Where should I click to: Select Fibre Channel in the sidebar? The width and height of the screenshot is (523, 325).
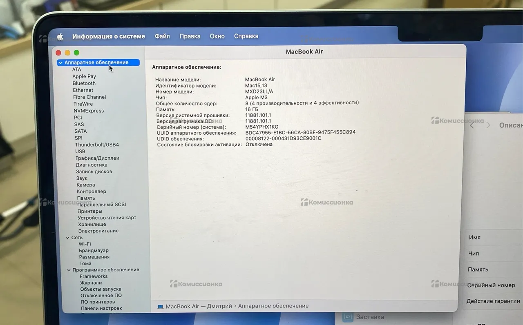[89, 97]
